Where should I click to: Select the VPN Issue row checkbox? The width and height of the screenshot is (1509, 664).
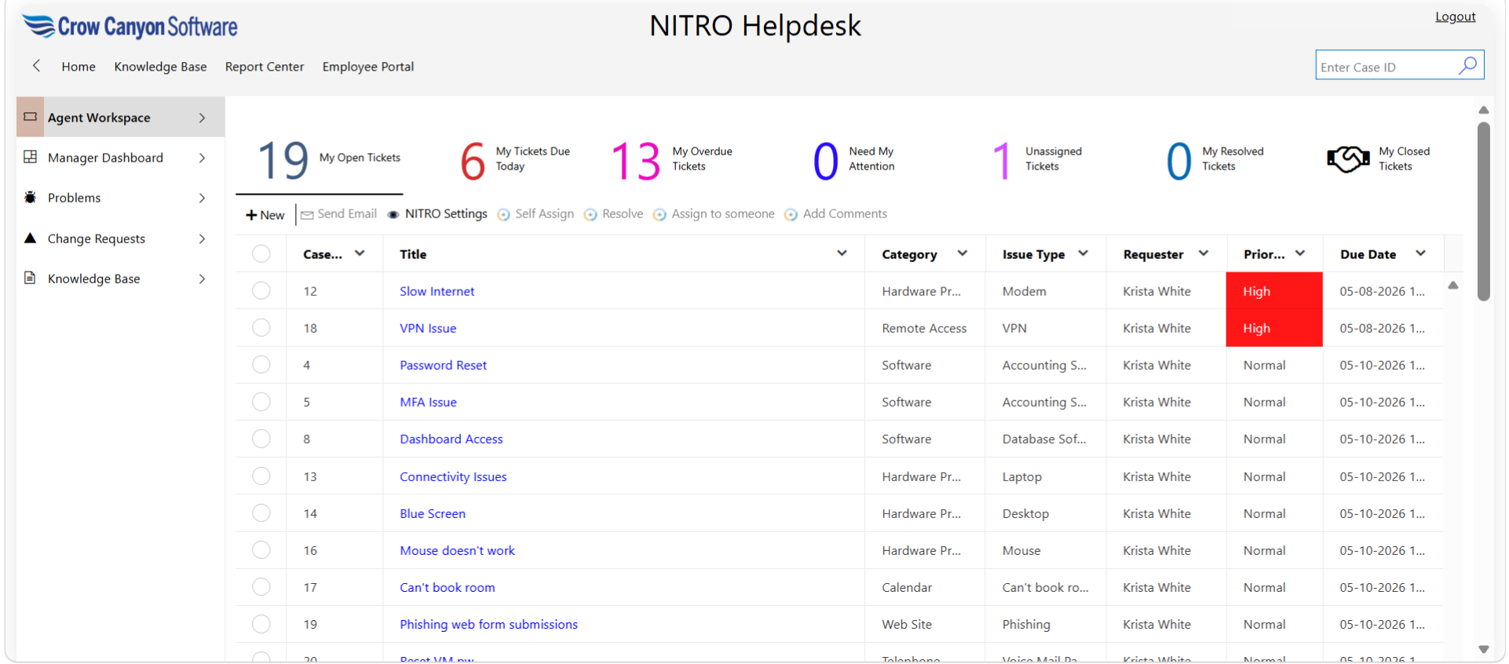261,327
